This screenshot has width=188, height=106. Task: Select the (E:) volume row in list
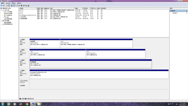(61, 12)
